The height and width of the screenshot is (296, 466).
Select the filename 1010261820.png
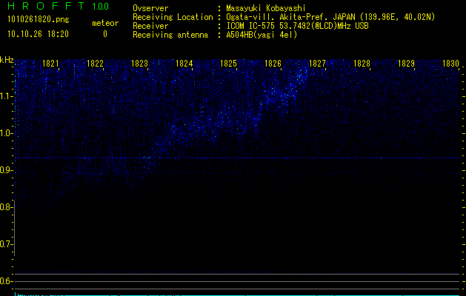pyautogui.click(x=39, y=20)
